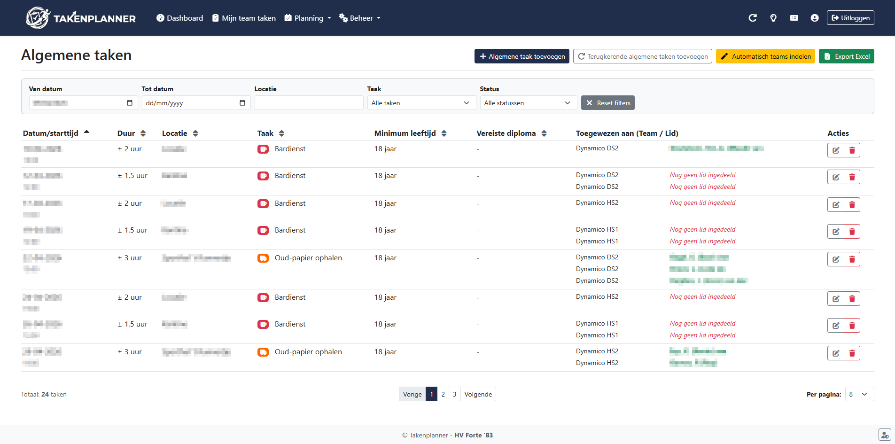Delete the first Oud-papier ophalen task
The height and width of the screenshot is (444, 895).
[852, 259]
